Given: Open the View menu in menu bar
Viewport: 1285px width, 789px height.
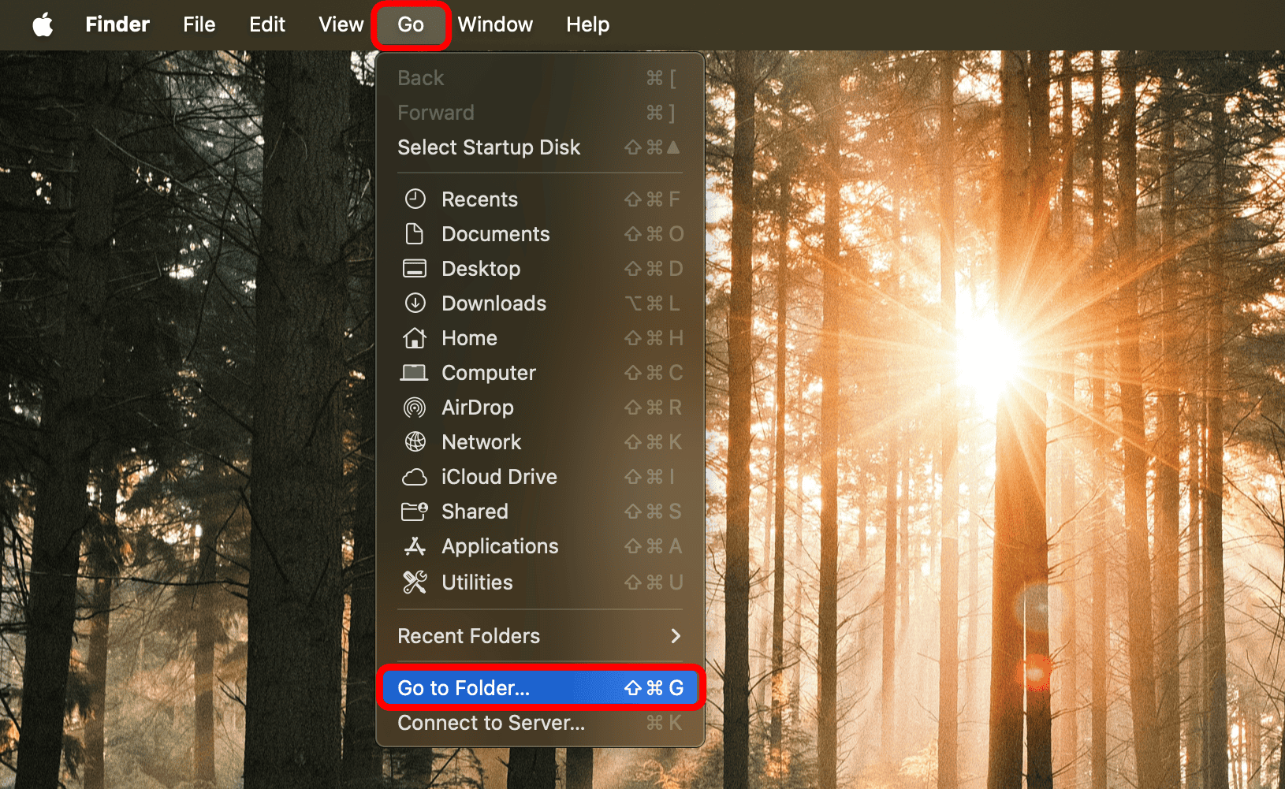Looking at the screenshot, I should tap(341, 24).
